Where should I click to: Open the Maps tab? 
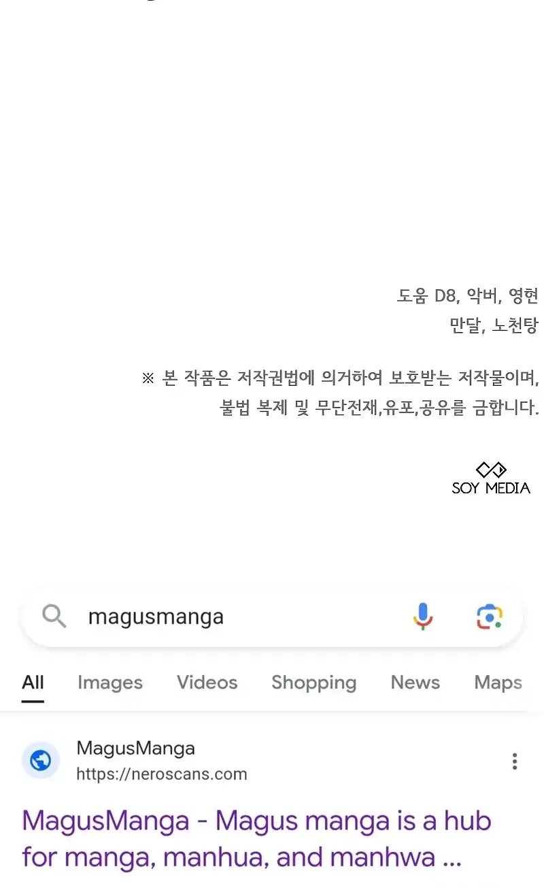pos(498,683)
